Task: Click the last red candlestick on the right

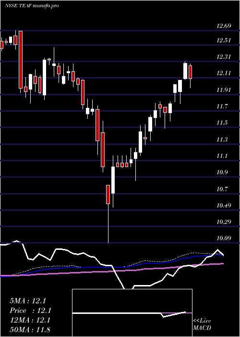Action: tap(190, 72)
